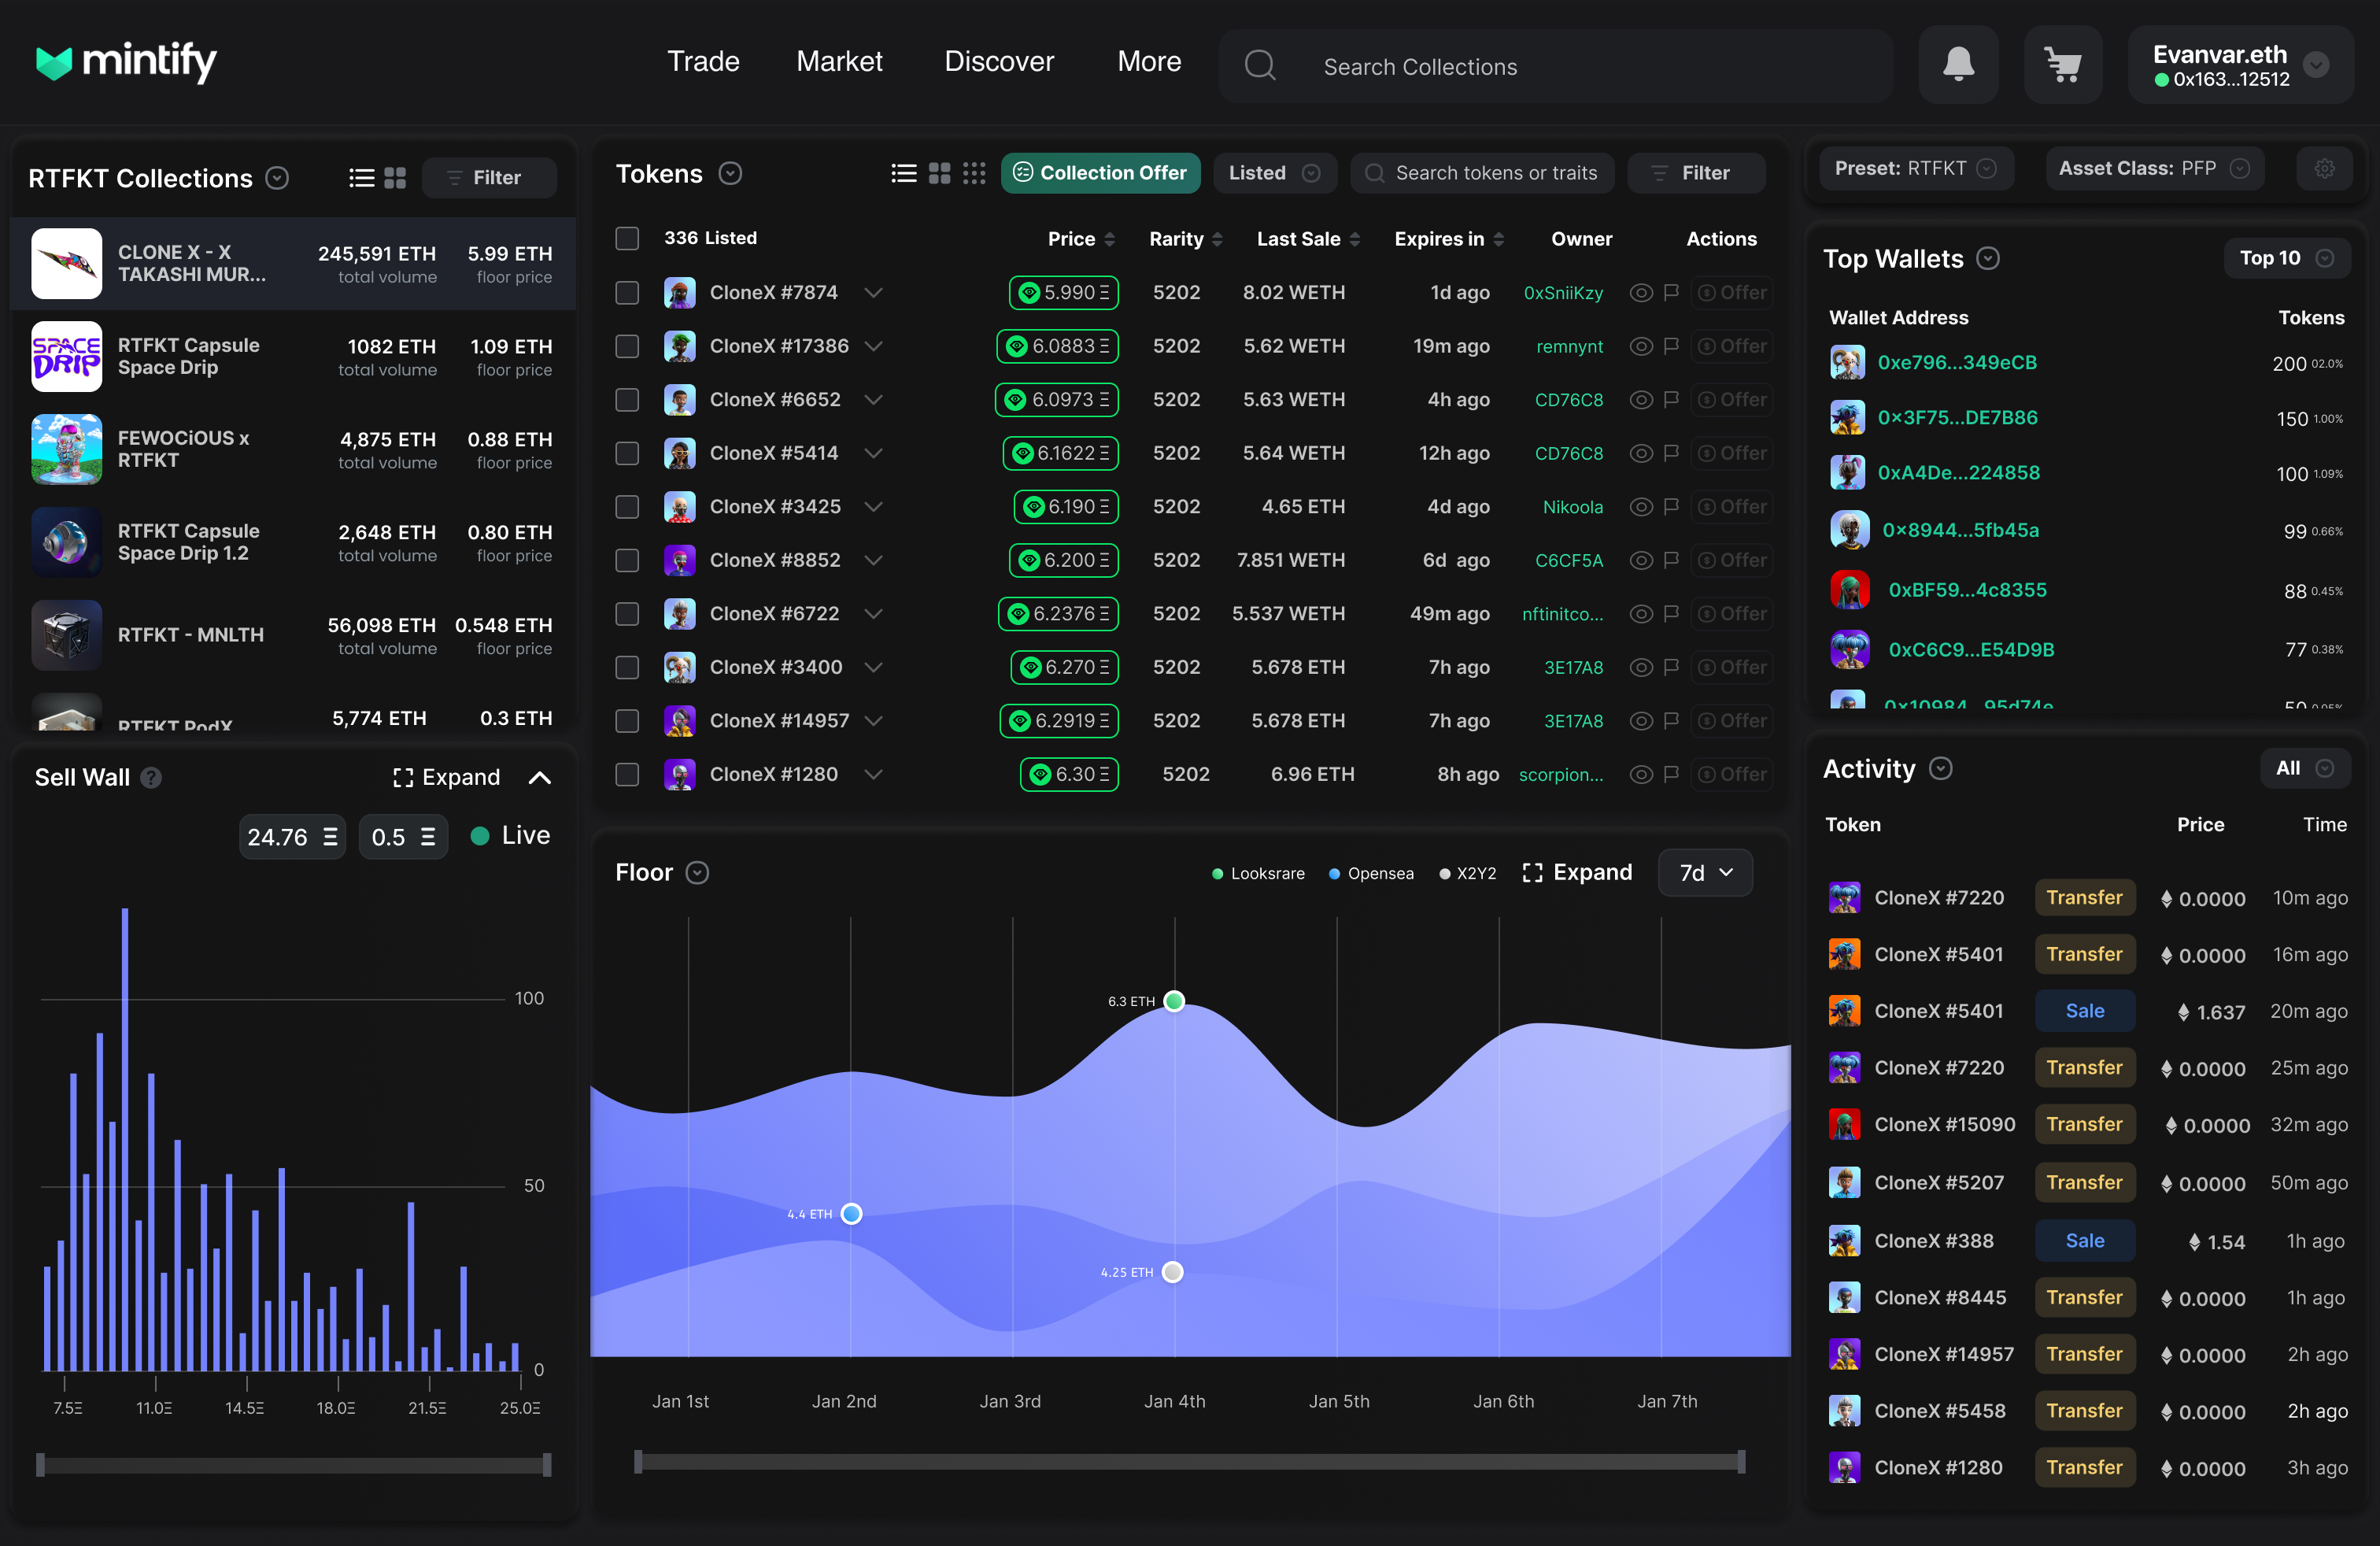Open the Tokens Filter button
The height and width of the screenshot is (1546, 2380).
[x=1695, y=173]
